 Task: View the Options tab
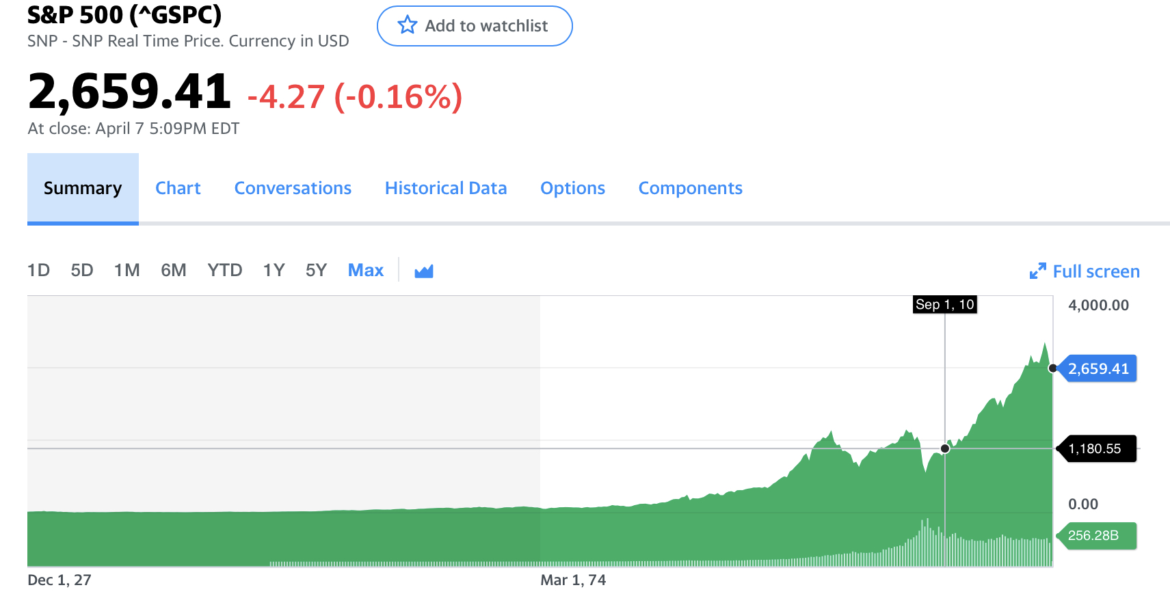pyautogui.click(x=572, y=188)
